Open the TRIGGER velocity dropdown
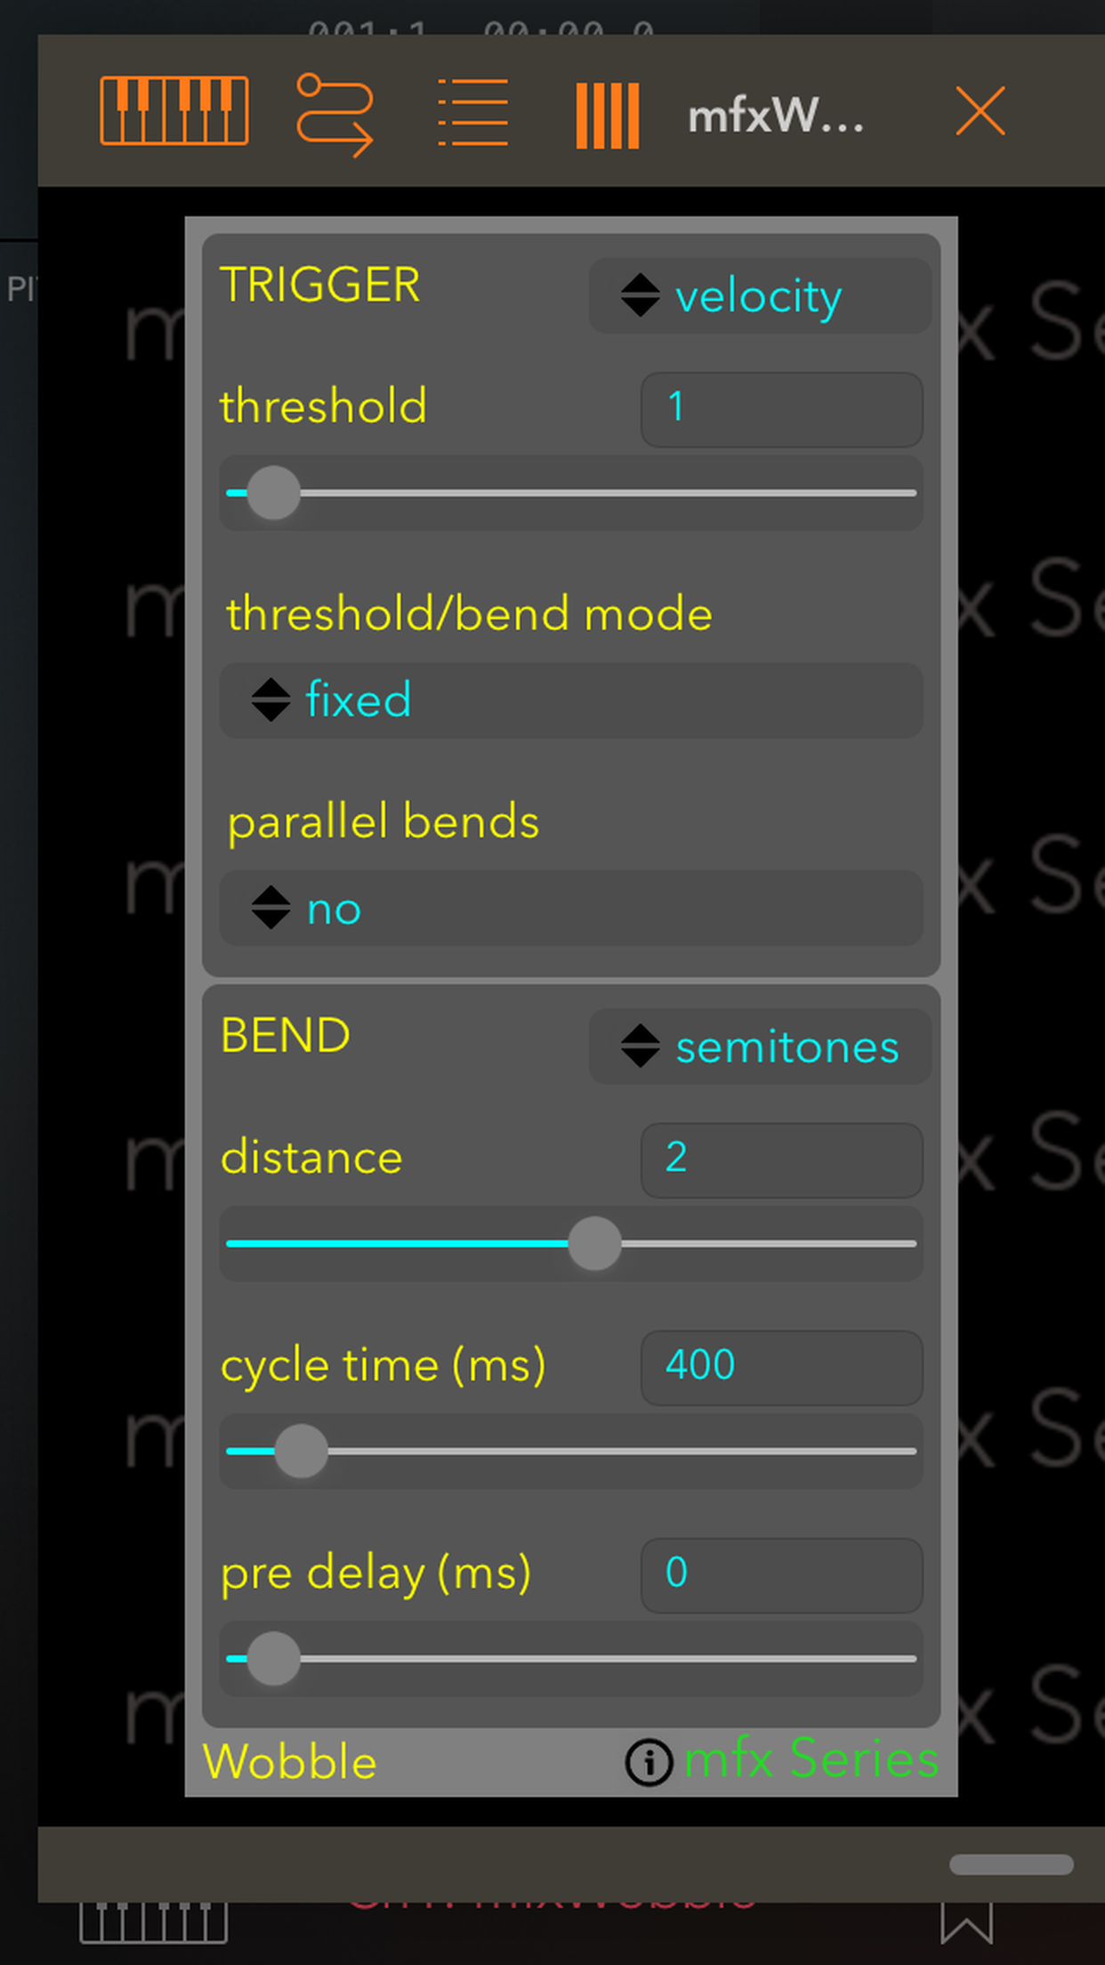Viewport: 1105px width, 1965px height. coord(759,296)
